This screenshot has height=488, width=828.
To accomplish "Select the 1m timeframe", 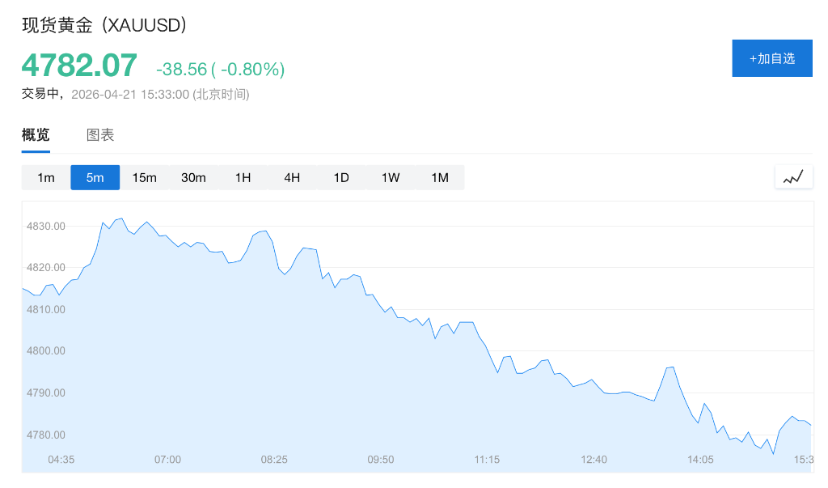I will click(x=46, y=177).
